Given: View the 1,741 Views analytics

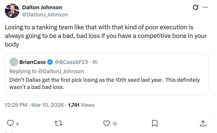Looking at the screenshot, I should [81, 105].
